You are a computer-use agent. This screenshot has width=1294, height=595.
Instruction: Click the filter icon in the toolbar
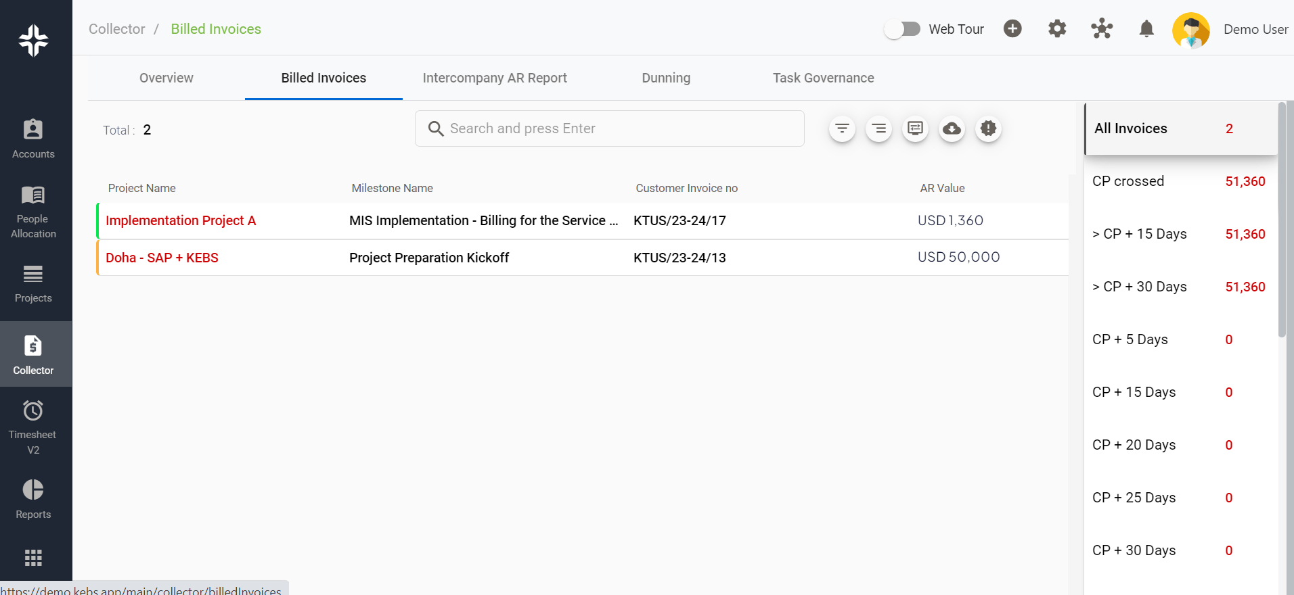(x=842, y=128)
